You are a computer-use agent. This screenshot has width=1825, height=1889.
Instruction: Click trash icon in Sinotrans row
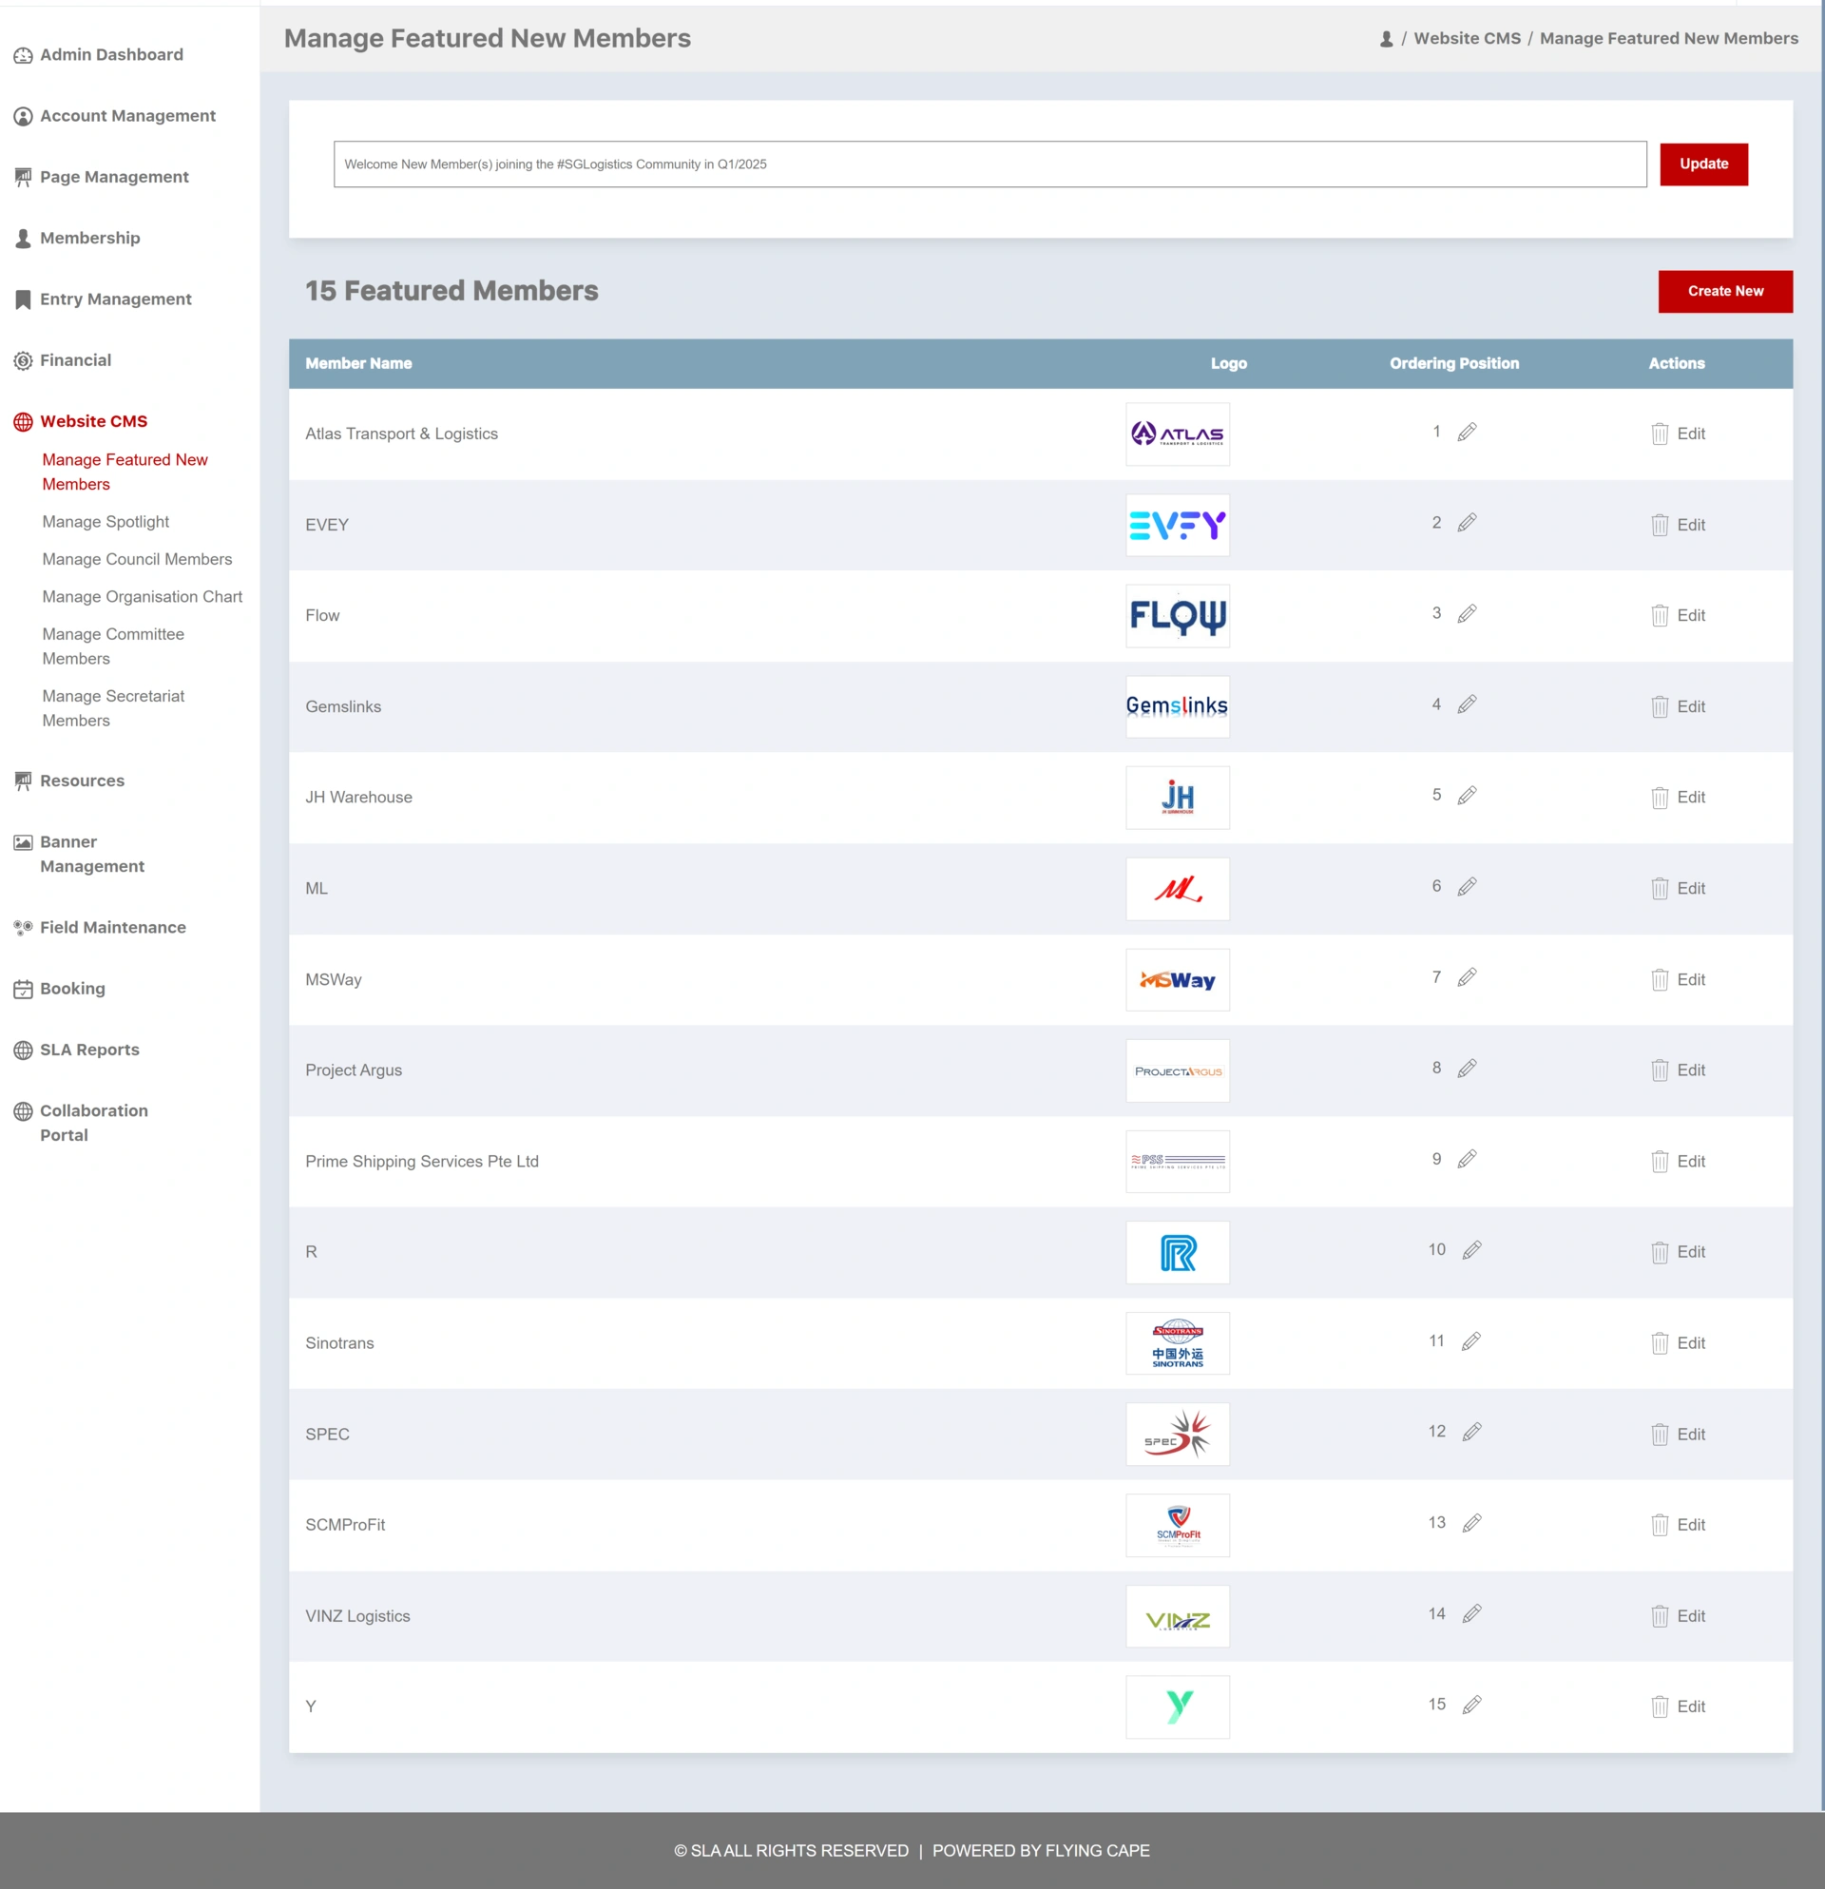click(x=1660, y=1342)
